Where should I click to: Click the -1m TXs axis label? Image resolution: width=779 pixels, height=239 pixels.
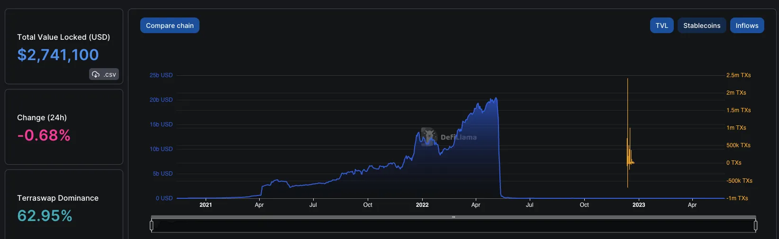pos(737,198)
